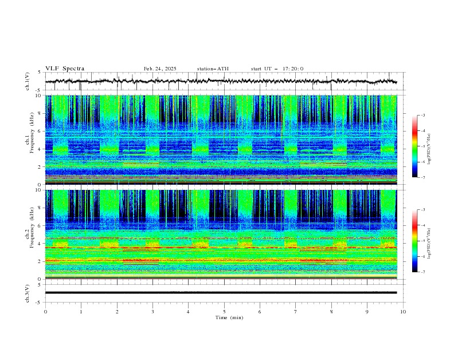Click the "5" tick on ch.1(V) axis
The width and height of the screenshot is (454, 350).
[x=40, y=73]
